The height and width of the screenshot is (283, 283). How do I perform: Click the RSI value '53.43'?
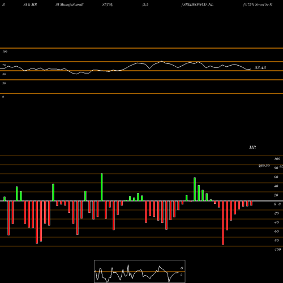(260, 67)
